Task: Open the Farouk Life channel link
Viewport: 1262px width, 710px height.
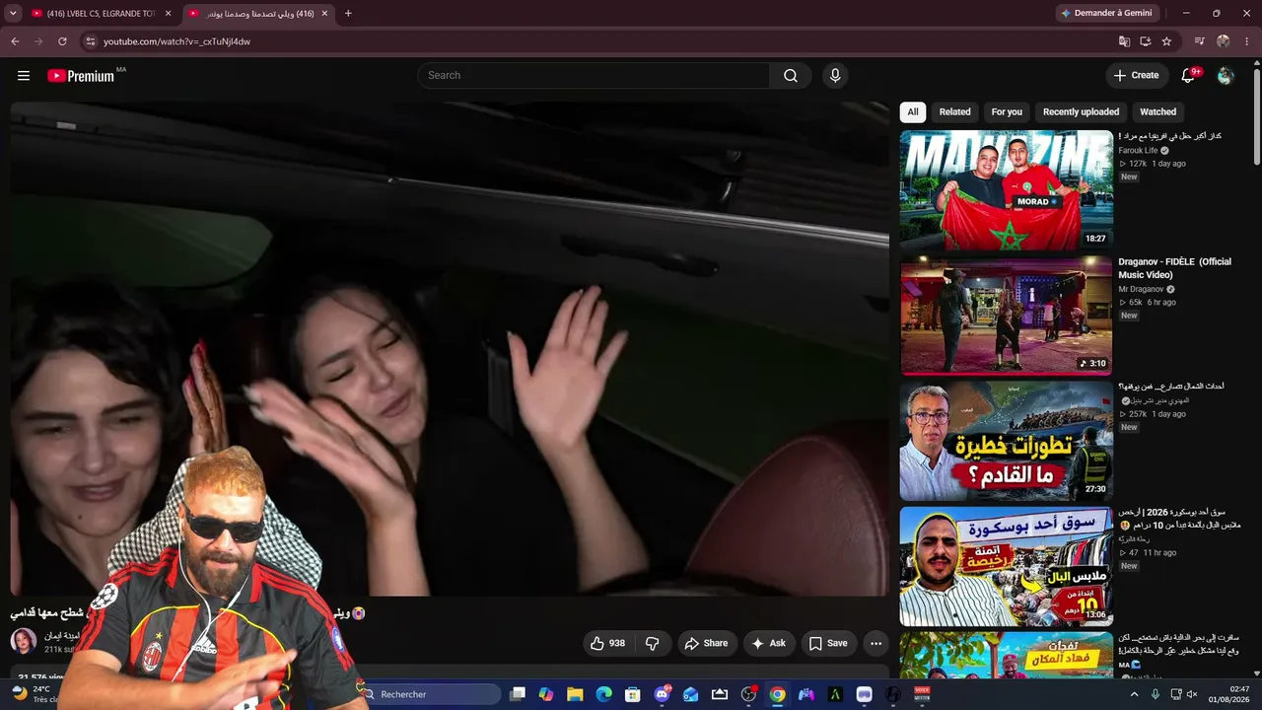Action: (1138, 151)
